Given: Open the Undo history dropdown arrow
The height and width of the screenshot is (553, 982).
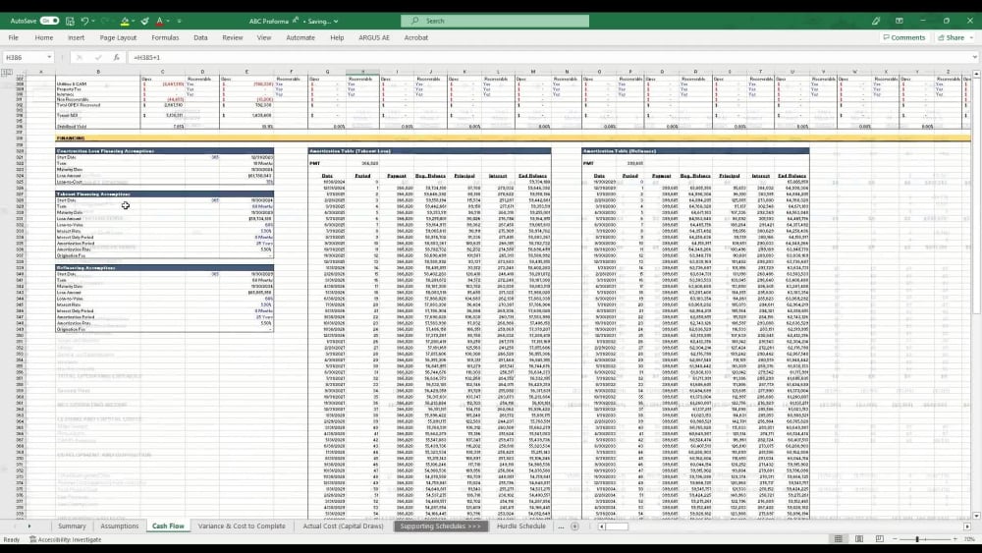Looking at the screenshot, I should pos(93,21).
